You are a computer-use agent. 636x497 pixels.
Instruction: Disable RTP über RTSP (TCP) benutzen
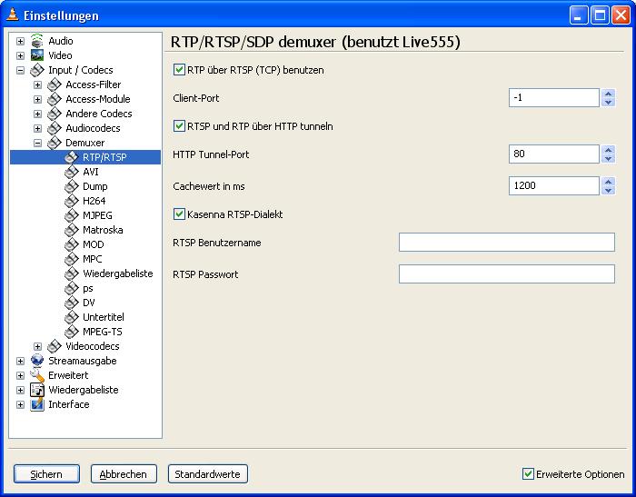(179, 69)
